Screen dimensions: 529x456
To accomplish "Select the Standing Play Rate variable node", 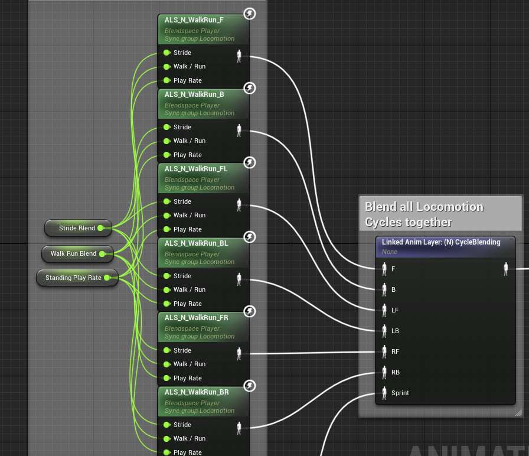I will [x=73, y=278].
